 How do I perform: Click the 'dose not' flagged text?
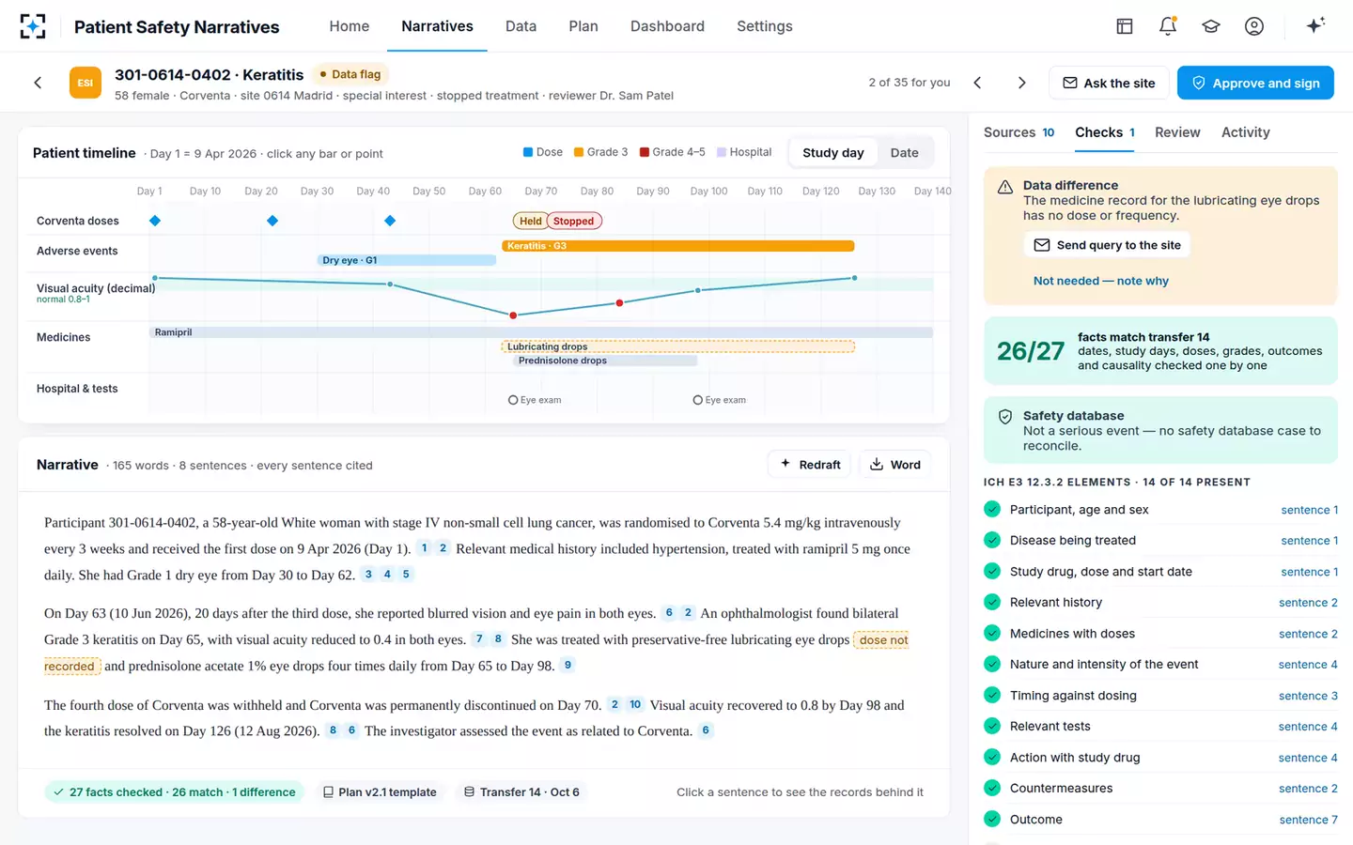coord(881,640)
